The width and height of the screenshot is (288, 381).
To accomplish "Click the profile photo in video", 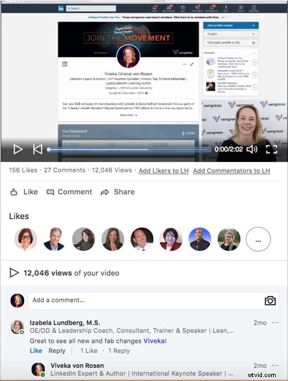I will point(128,57).
